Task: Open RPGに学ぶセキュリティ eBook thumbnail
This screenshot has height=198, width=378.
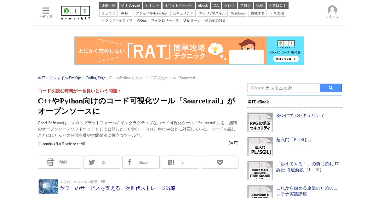Action: pyautogui.click(x=260, y=122)
